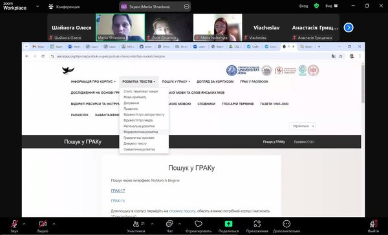Open the Участники participants panel
This screenshot has height=235, width=388.
[136, 224]
